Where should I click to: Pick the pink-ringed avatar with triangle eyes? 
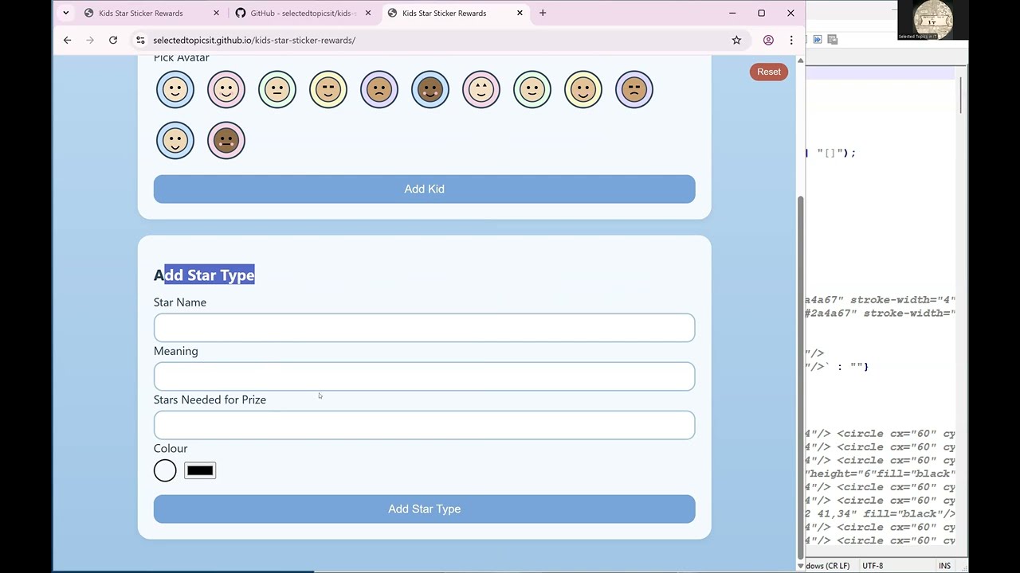(x=481, y=90)
